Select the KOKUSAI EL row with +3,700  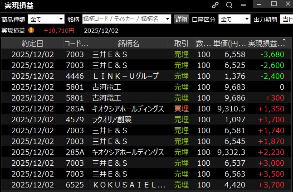pos(128,185)
